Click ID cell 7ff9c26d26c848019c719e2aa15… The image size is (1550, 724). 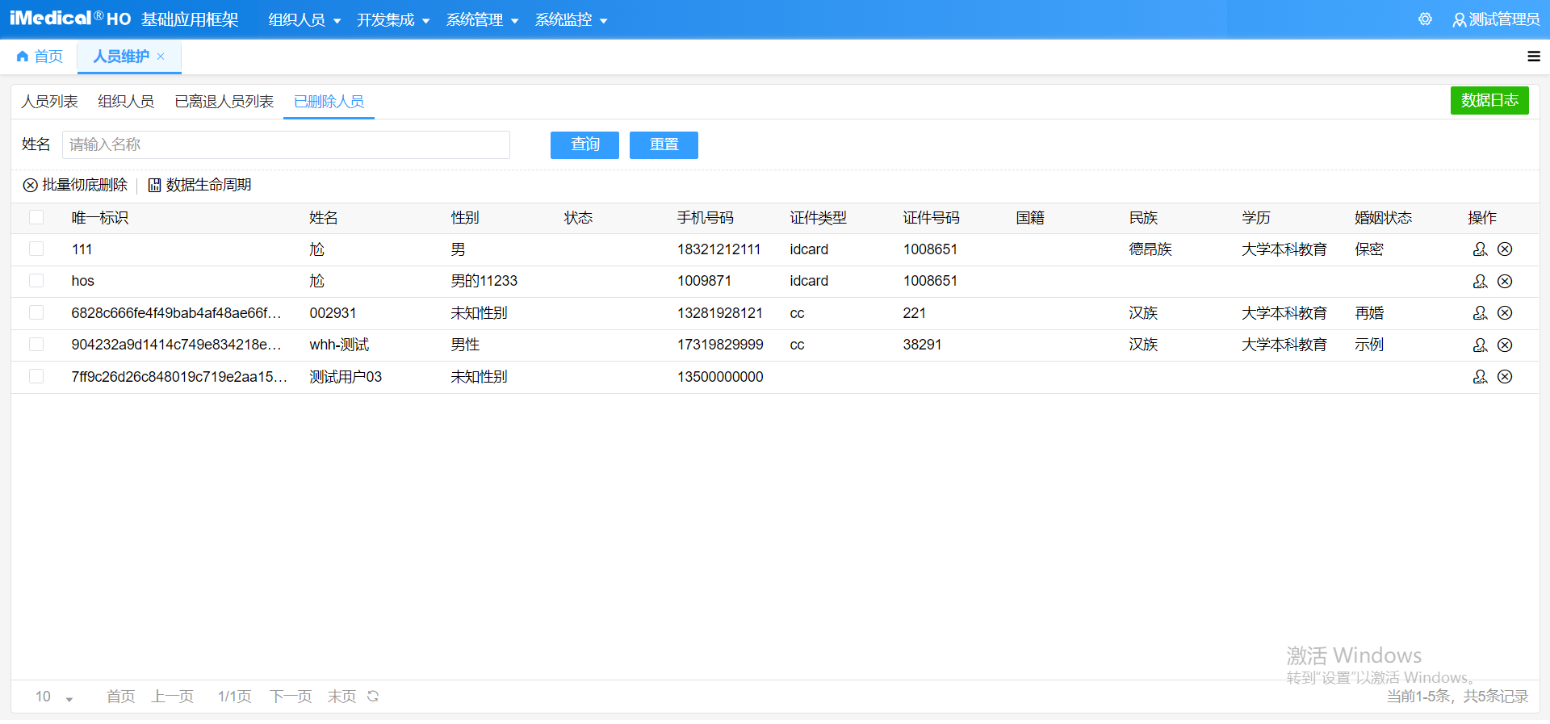(x=179, y=377)
